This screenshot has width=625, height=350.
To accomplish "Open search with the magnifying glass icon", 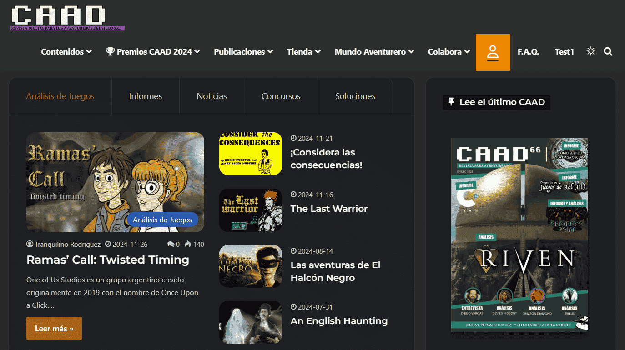I will coord(608,51).
